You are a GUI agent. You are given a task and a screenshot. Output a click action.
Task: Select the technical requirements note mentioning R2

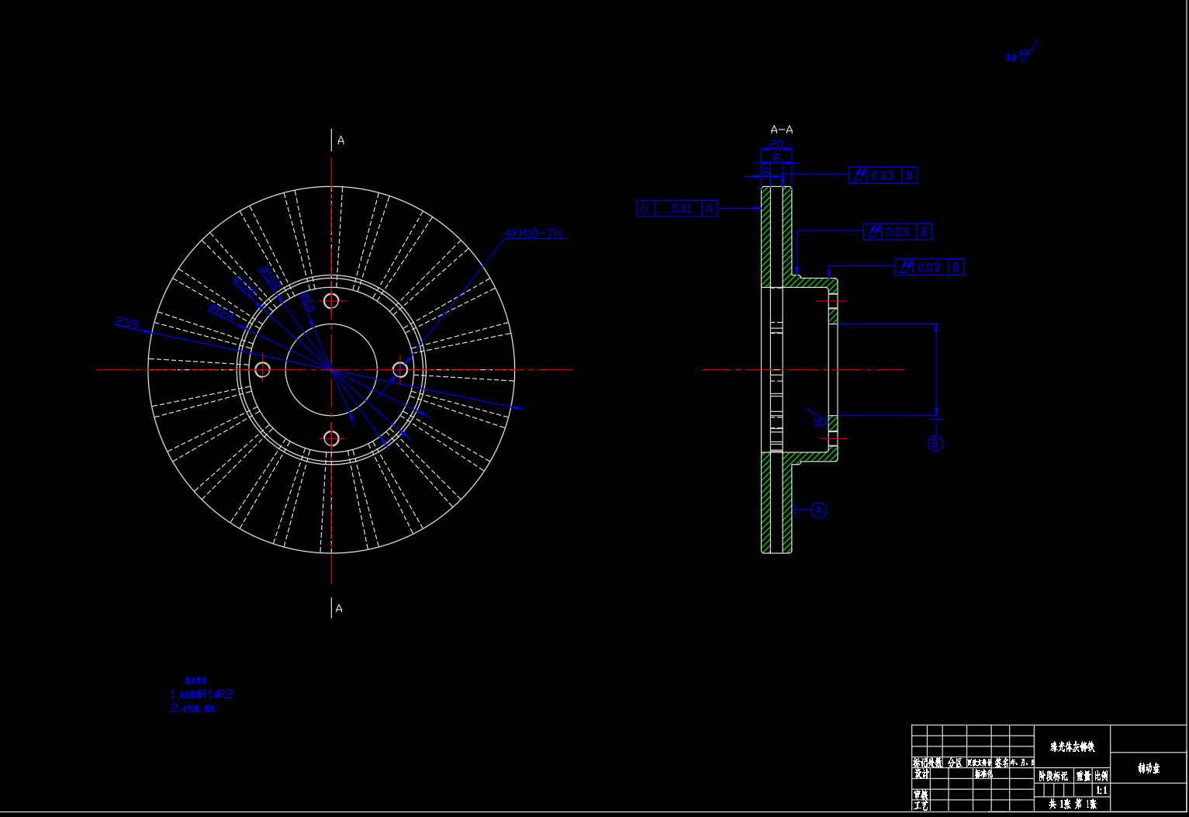(x=202, y=694)
